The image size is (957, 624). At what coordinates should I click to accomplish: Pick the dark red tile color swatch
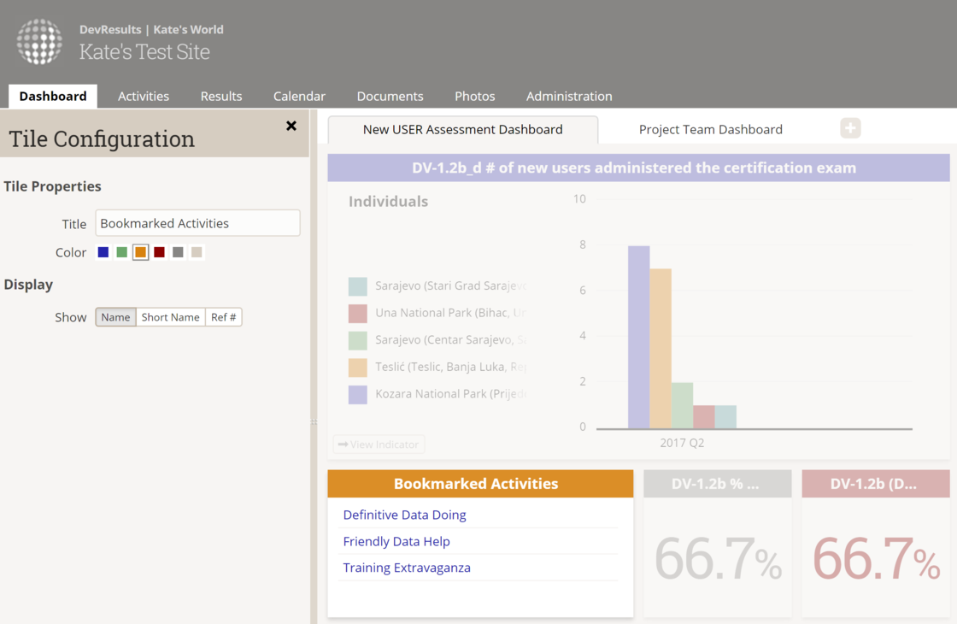[x=159, y=252]
